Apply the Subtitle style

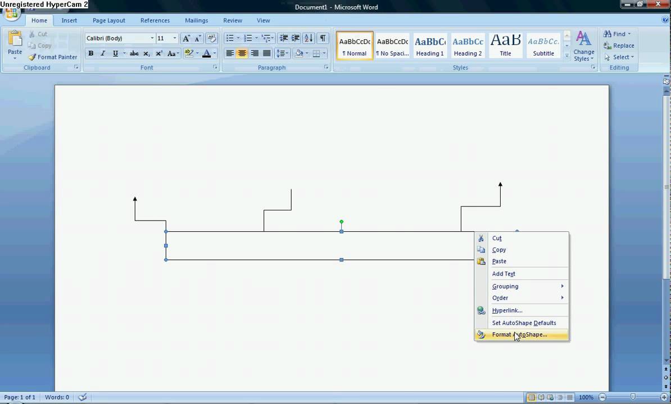coord(543,45)
